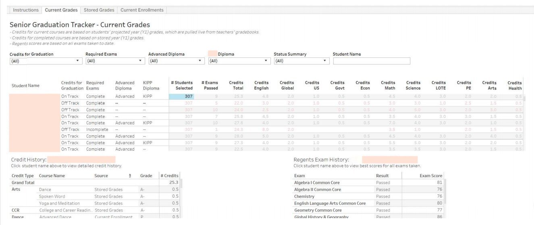Click the Credits Govt column header
Screen dimensions: 534x225
click(x=337, y=86)
